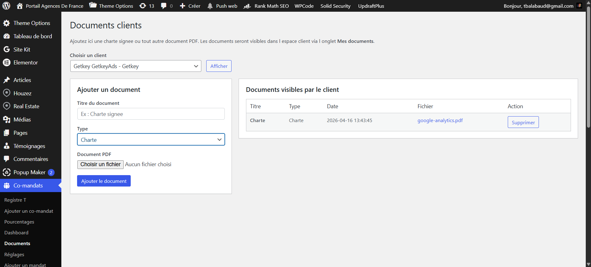Viewport: 591px width, 267px height.
Task: Click the Houzez icon in sidebar
Action: pos(6,93)
